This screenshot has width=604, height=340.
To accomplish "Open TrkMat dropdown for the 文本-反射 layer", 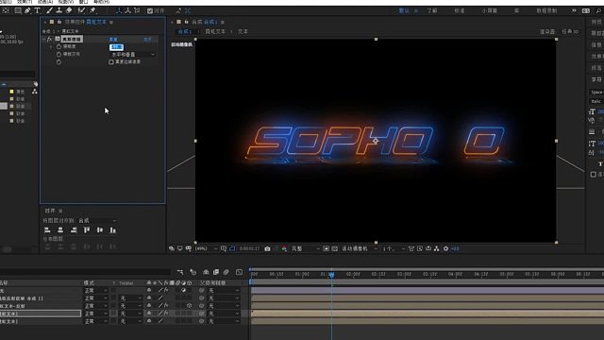I will click(131, 306).
